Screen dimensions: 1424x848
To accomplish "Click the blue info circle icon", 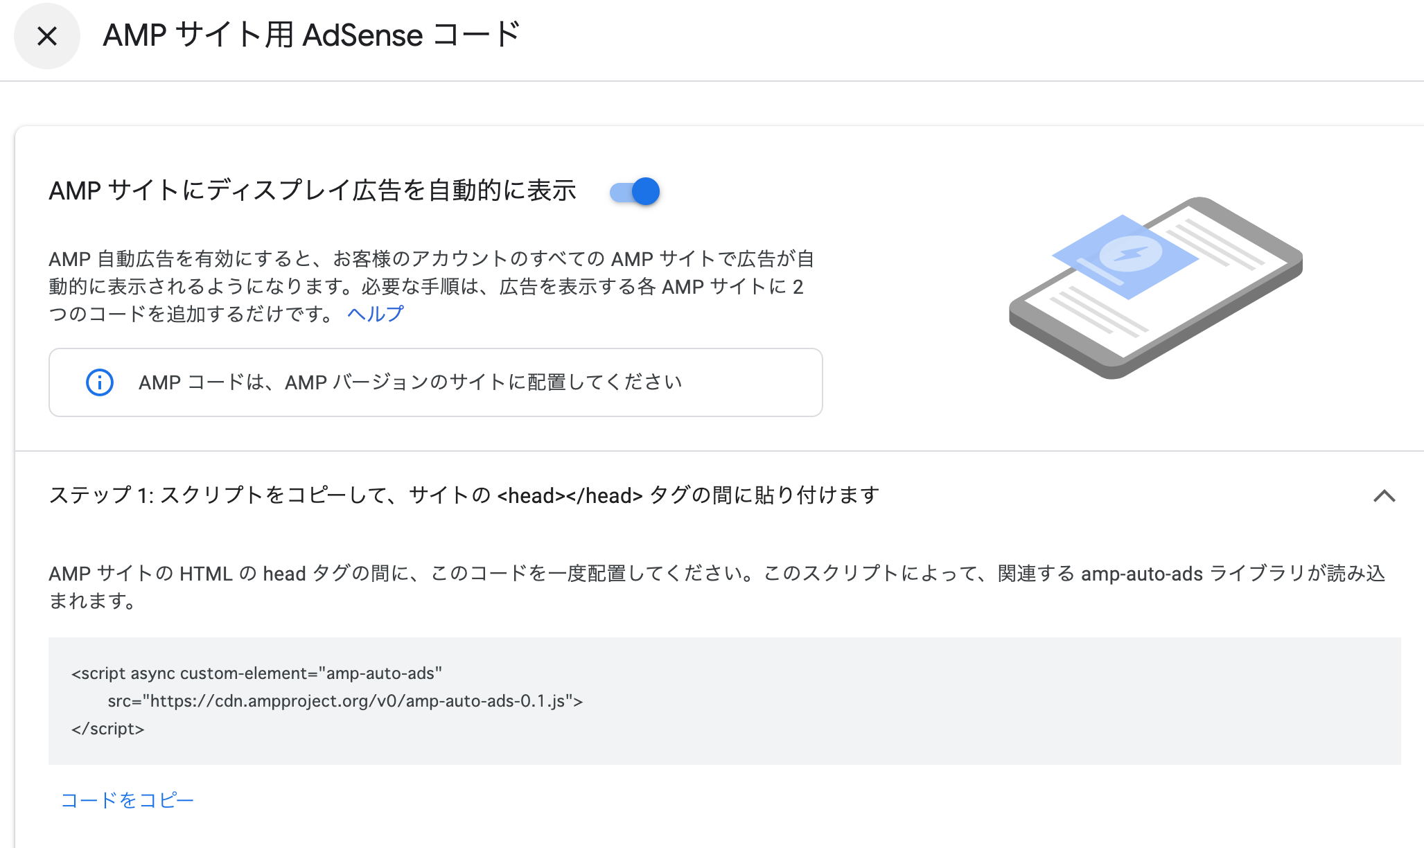I will (99, 382).
